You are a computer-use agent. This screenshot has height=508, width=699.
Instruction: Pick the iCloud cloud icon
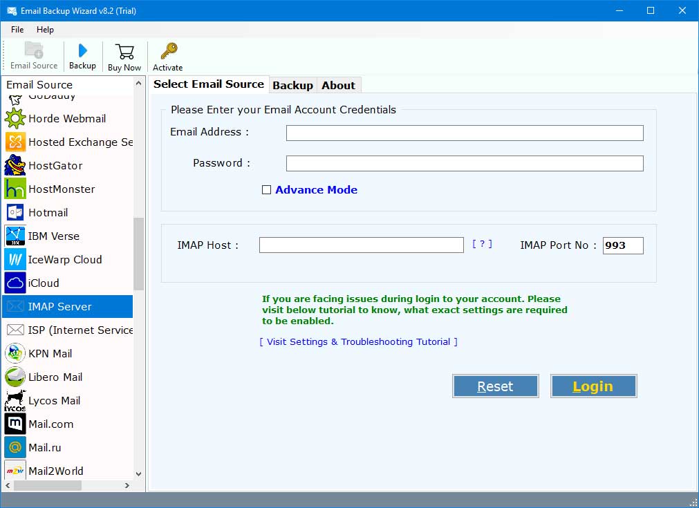pos(15,283)
